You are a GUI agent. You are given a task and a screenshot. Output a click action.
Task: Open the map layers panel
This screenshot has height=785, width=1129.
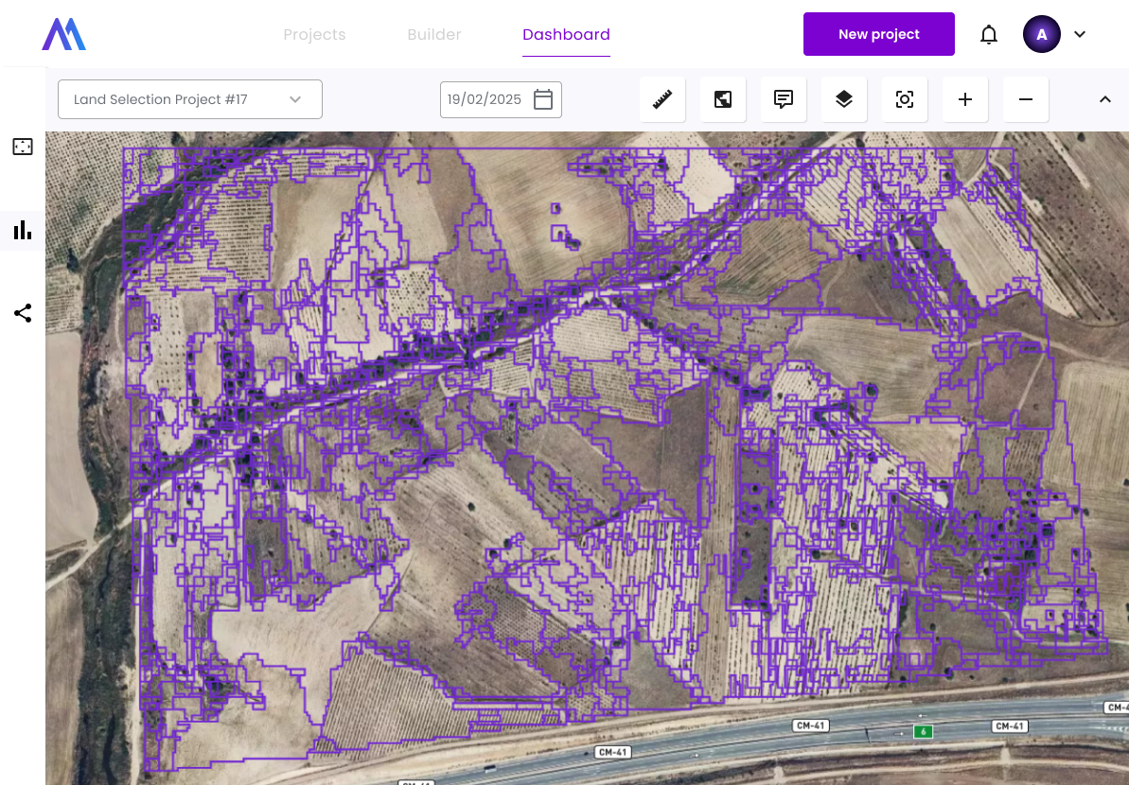coord(844,99)
